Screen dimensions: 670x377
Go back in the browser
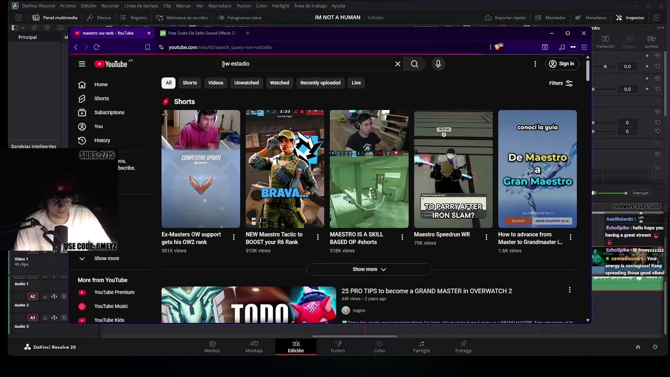pyautogui.click(x=76, y=47)
